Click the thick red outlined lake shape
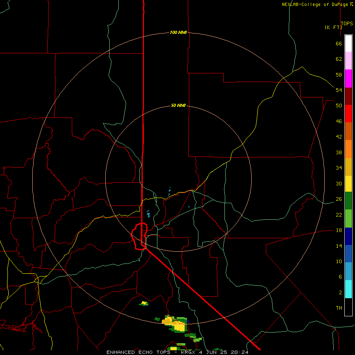 click(x=139, y=236)
